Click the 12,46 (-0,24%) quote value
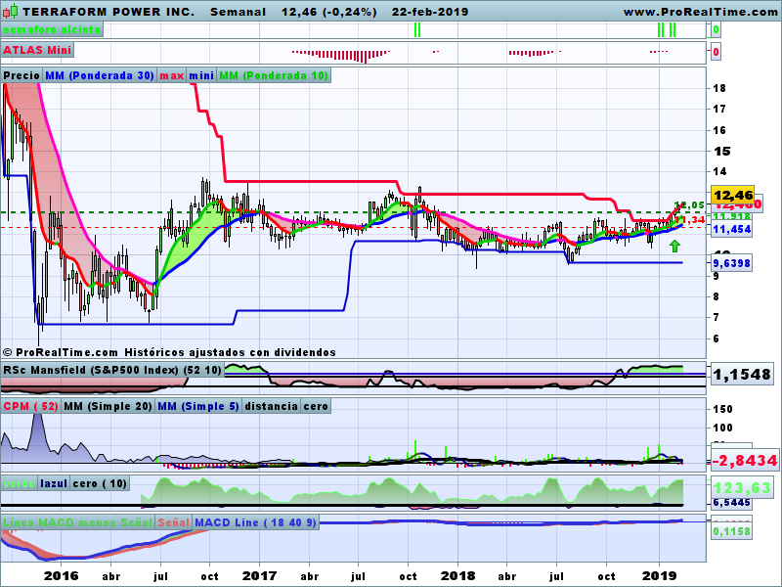Viewport: 782px width, 587px height. [328, 12]
